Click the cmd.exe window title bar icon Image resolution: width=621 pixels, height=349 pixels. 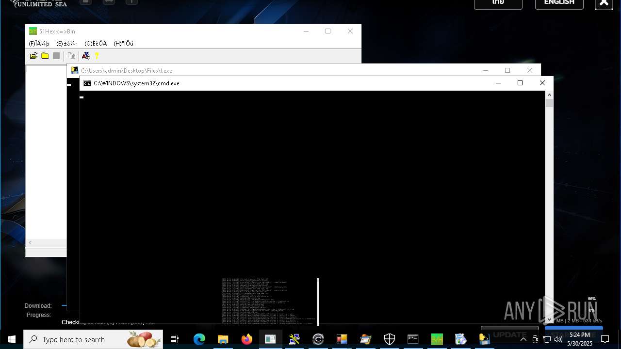[x=87, y=83]
